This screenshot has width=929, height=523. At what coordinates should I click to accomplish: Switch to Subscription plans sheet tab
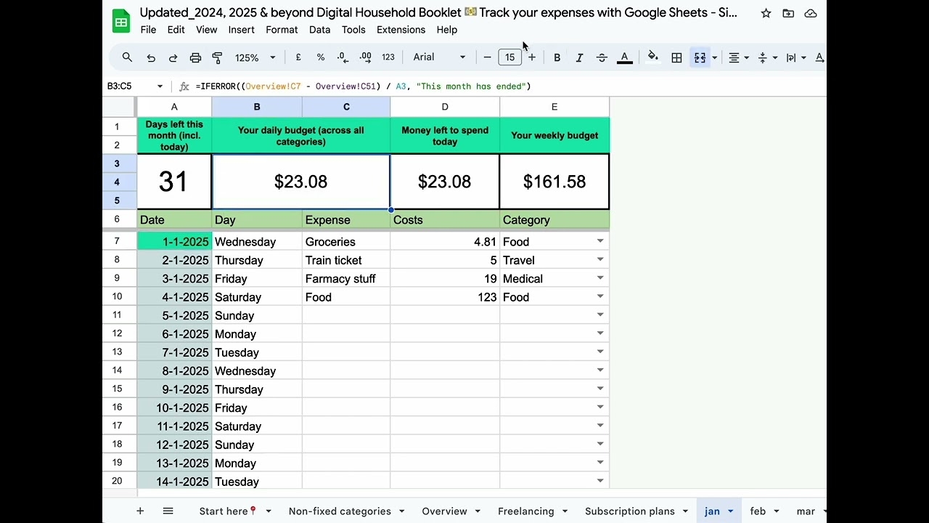(630, 511)
